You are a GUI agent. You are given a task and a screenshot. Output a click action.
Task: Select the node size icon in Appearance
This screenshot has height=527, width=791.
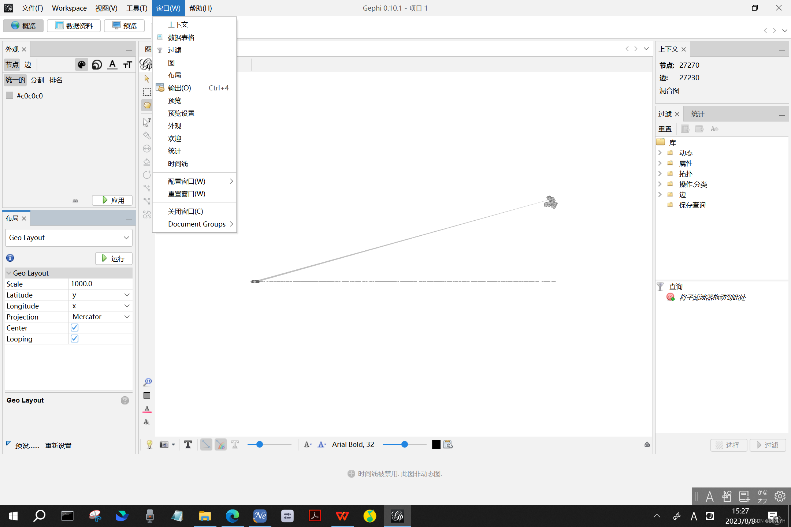[97, 65]
